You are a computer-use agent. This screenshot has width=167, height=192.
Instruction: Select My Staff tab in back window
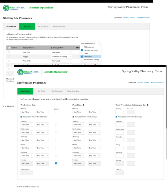(27, 26)
